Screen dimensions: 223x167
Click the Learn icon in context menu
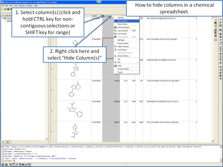(116, 65)
